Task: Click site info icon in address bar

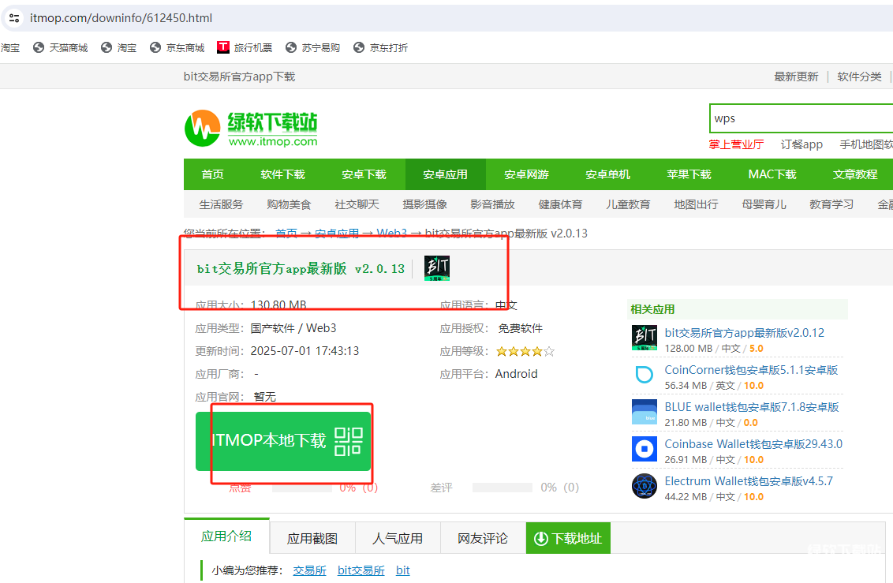Action: click(x=14, y=17)
